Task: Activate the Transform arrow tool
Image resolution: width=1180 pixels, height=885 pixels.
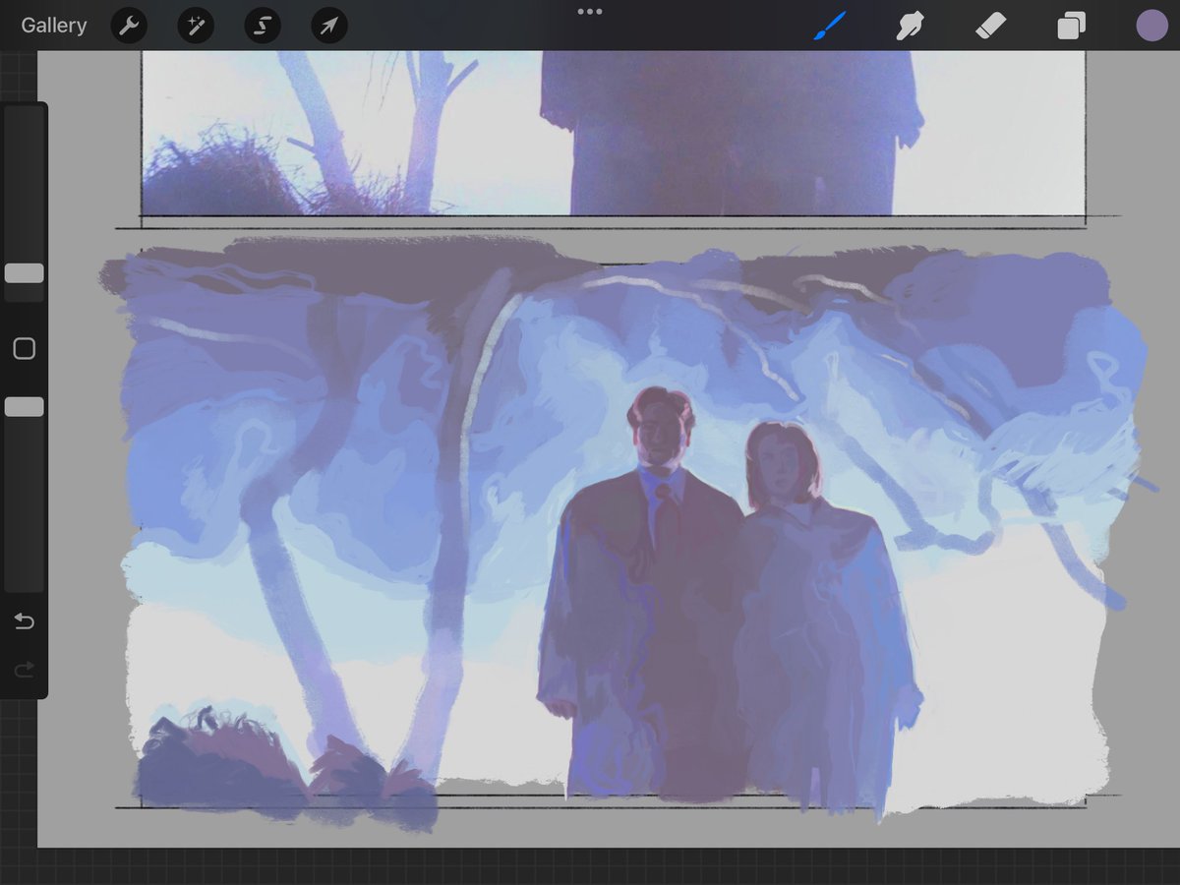Action: (329, 26)
